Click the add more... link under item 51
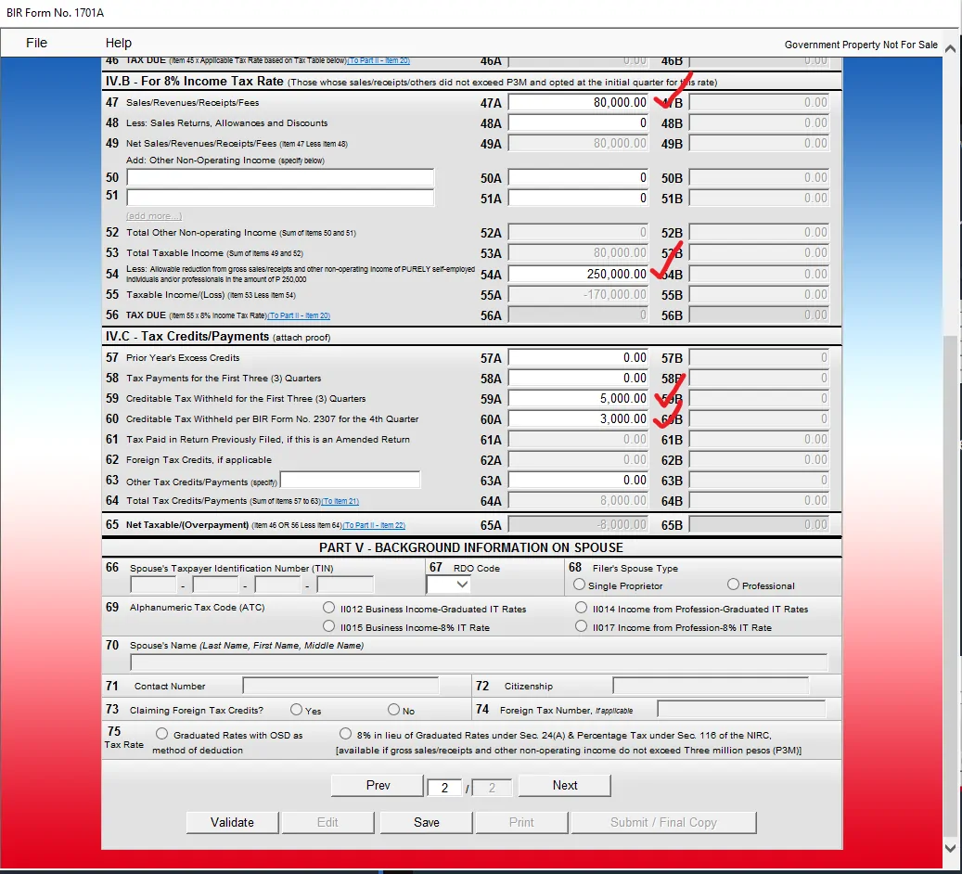The image size is (962, 874). click(x=154, y=216)
